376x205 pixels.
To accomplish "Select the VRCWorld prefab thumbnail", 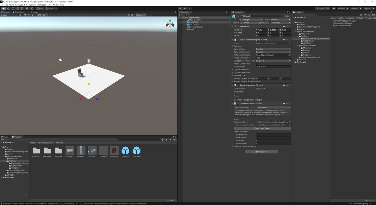I will pyautogui.click(x=137, y=152).
